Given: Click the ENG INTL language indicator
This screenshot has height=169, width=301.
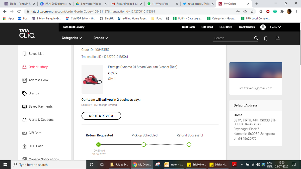Looking at the screenshot, I should 270,165.
